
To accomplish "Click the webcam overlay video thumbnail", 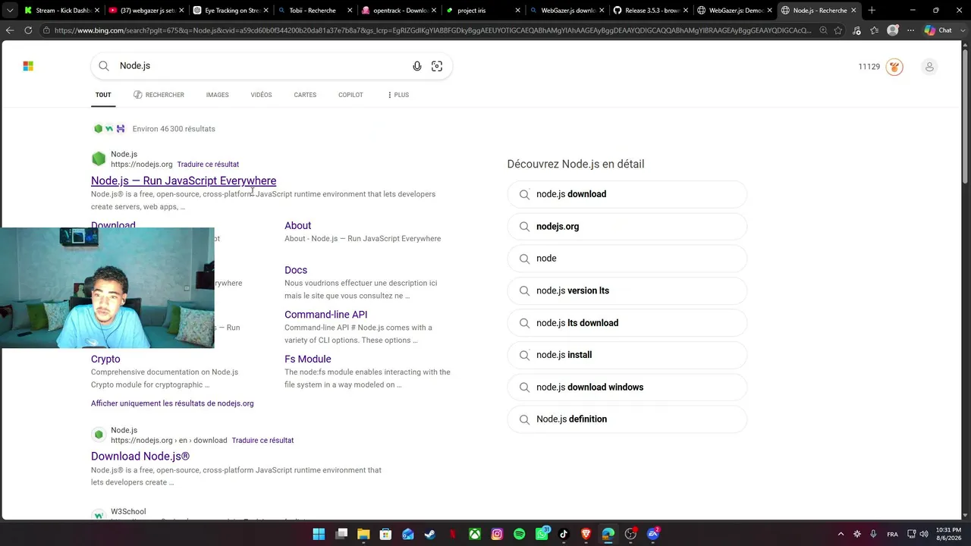I will (x=107, y=288).
